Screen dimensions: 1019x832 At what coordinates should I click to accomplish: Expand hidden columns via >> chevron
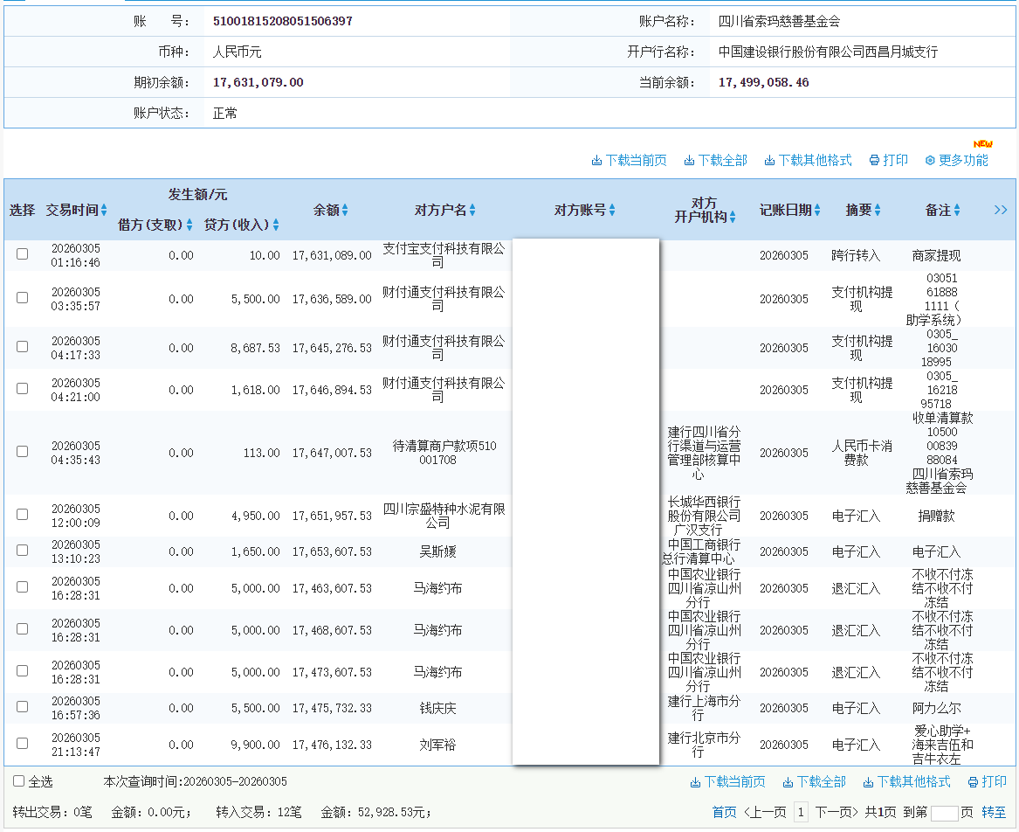(x=1001, y=210)
